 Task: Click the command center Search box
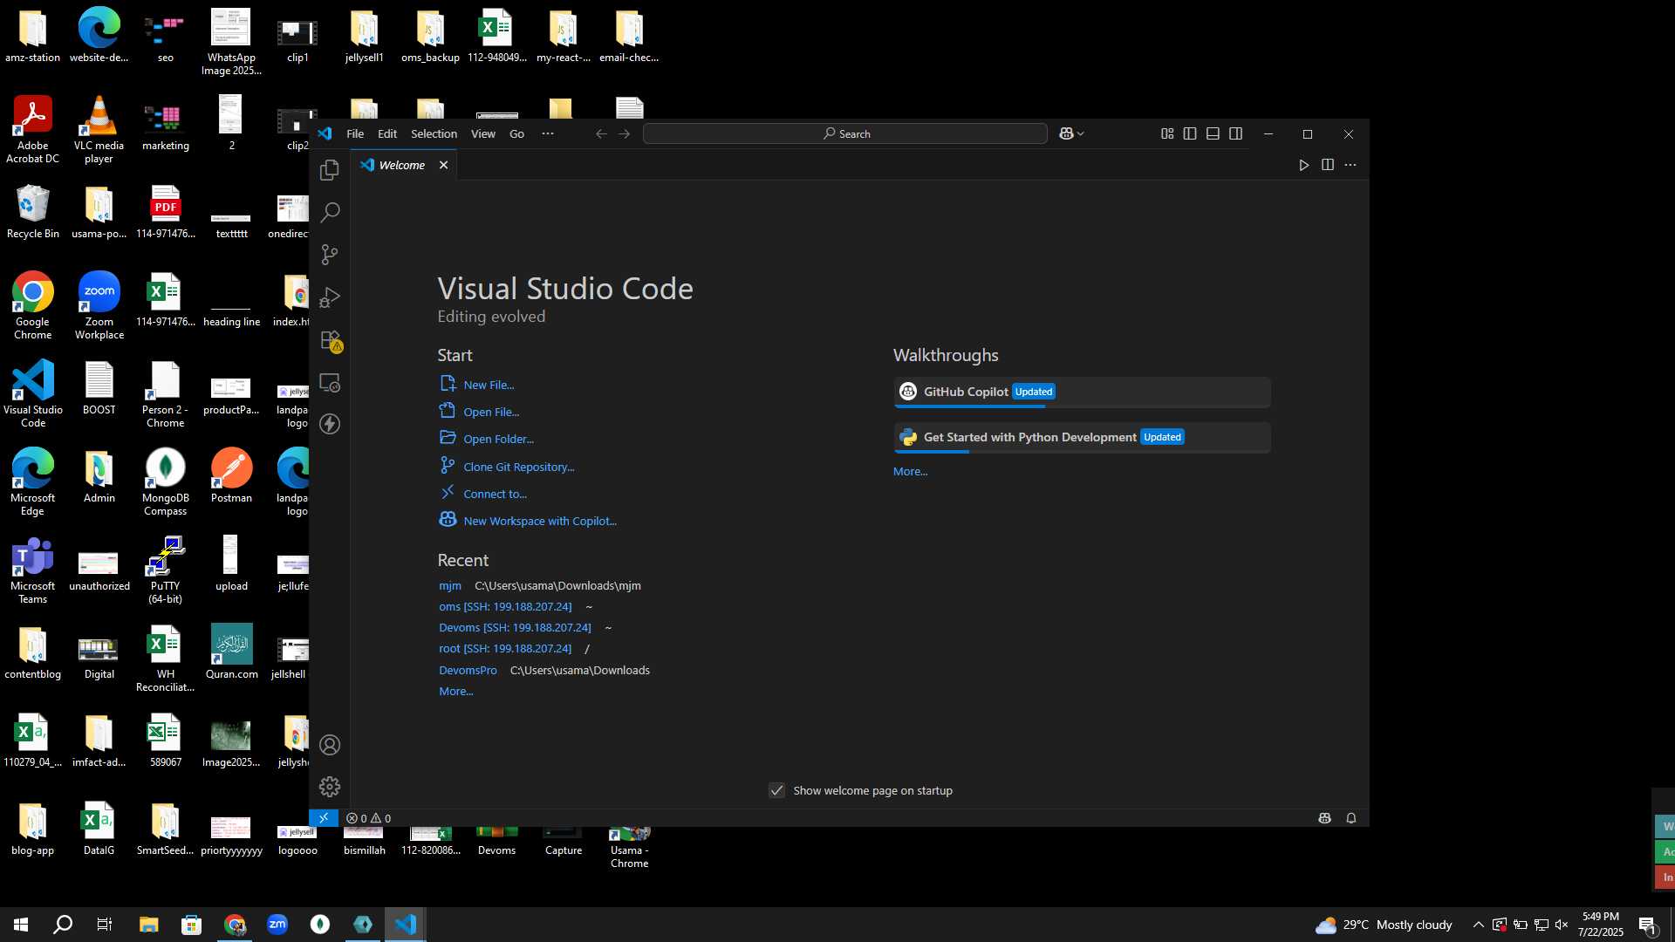[845, 133]
